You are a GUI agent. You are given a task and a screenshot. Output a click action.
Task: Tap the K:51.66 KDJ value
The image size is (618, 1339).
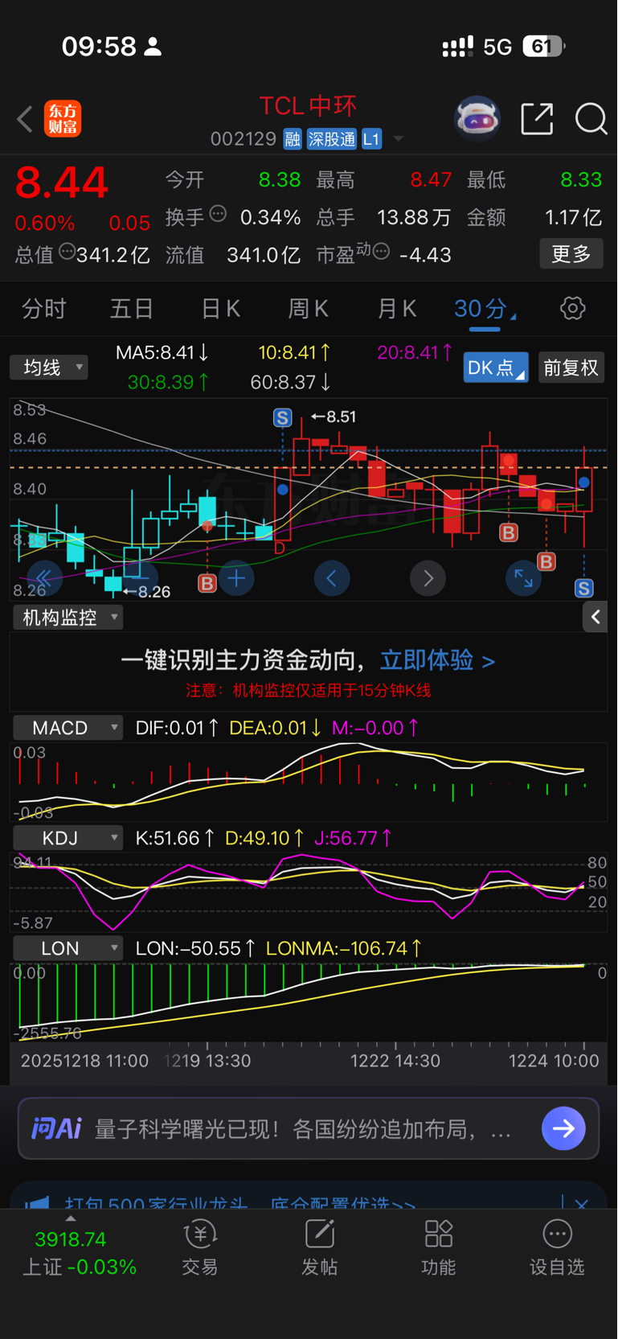tap(175, 838)
